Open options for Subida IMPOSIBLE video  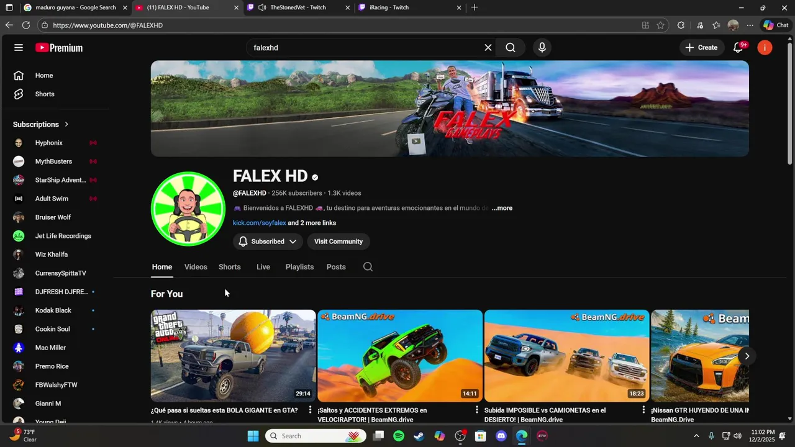coord(643,410)
